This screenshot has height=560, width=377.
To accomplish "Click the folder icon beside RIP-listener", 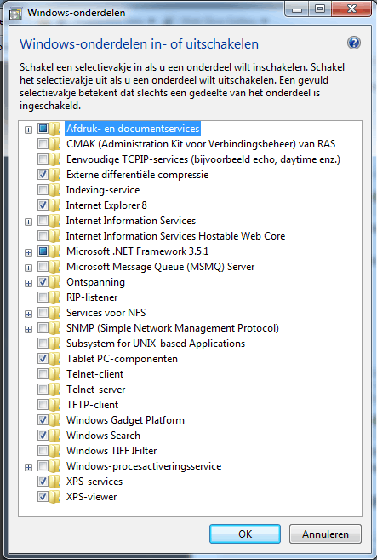I will [x=54, y=297].
